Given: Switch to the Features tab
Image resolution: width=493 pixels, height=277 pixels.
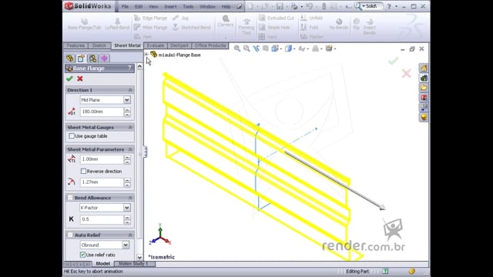Looking at the screenshot, I should pyautogui.click(x=75, y=45).
